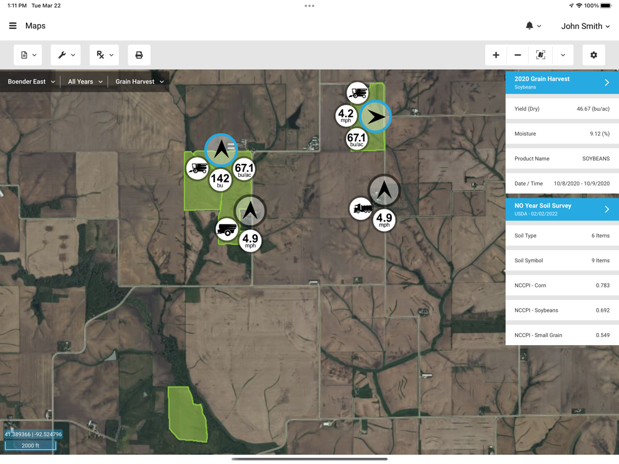The image size is (619, 464).
Task: Open the Grain Harvest layer selector
Action: click(139, 82)
